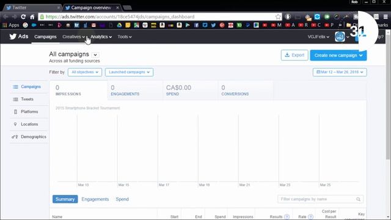Click the browser back arrow
The width and height of the screenshot is (391, 220).
[5, 16]
